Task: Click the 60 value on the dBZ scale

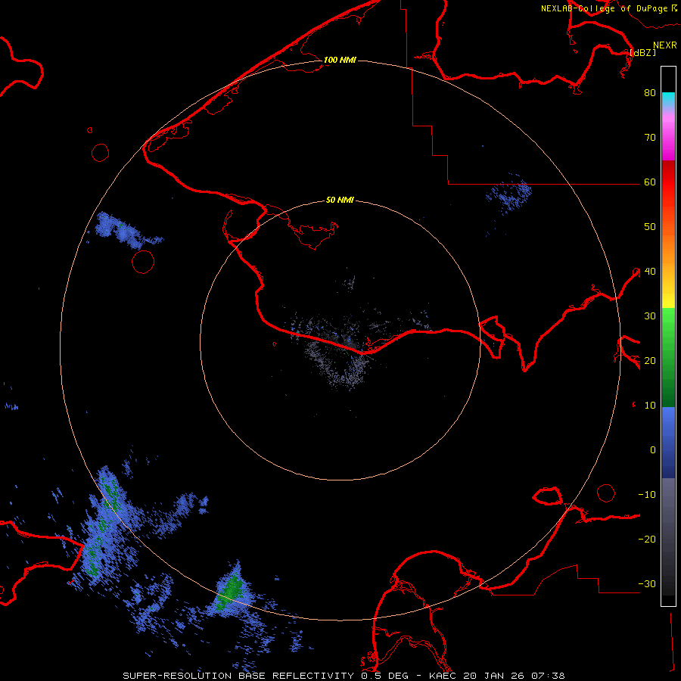Action: [x=650, y=182]
